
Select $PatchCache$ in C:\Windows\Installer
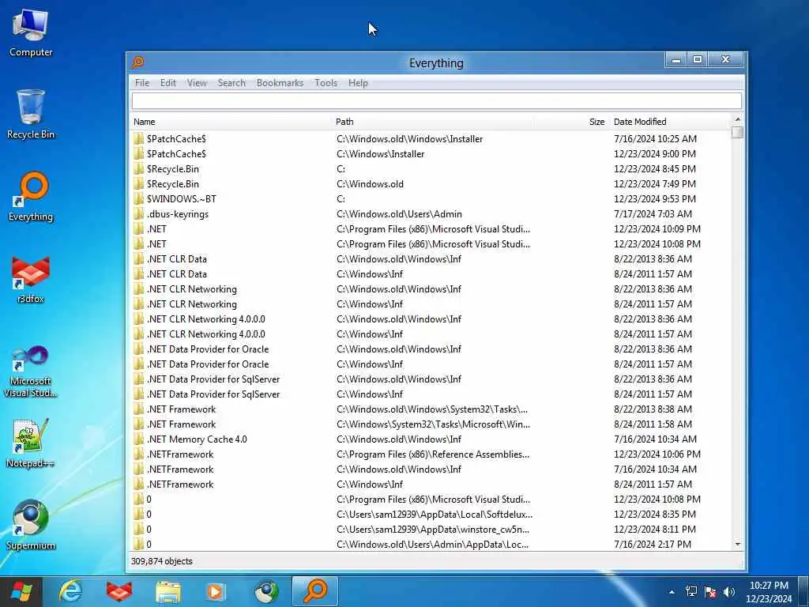pyautogui.click(x=431, y=154)
